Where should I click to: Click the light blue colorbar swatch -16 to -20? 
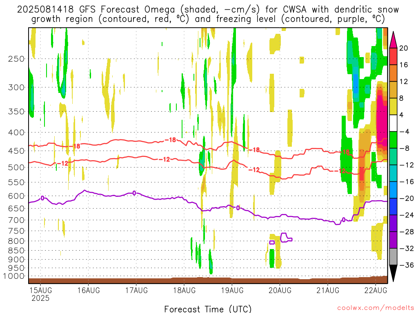(393, 190)
